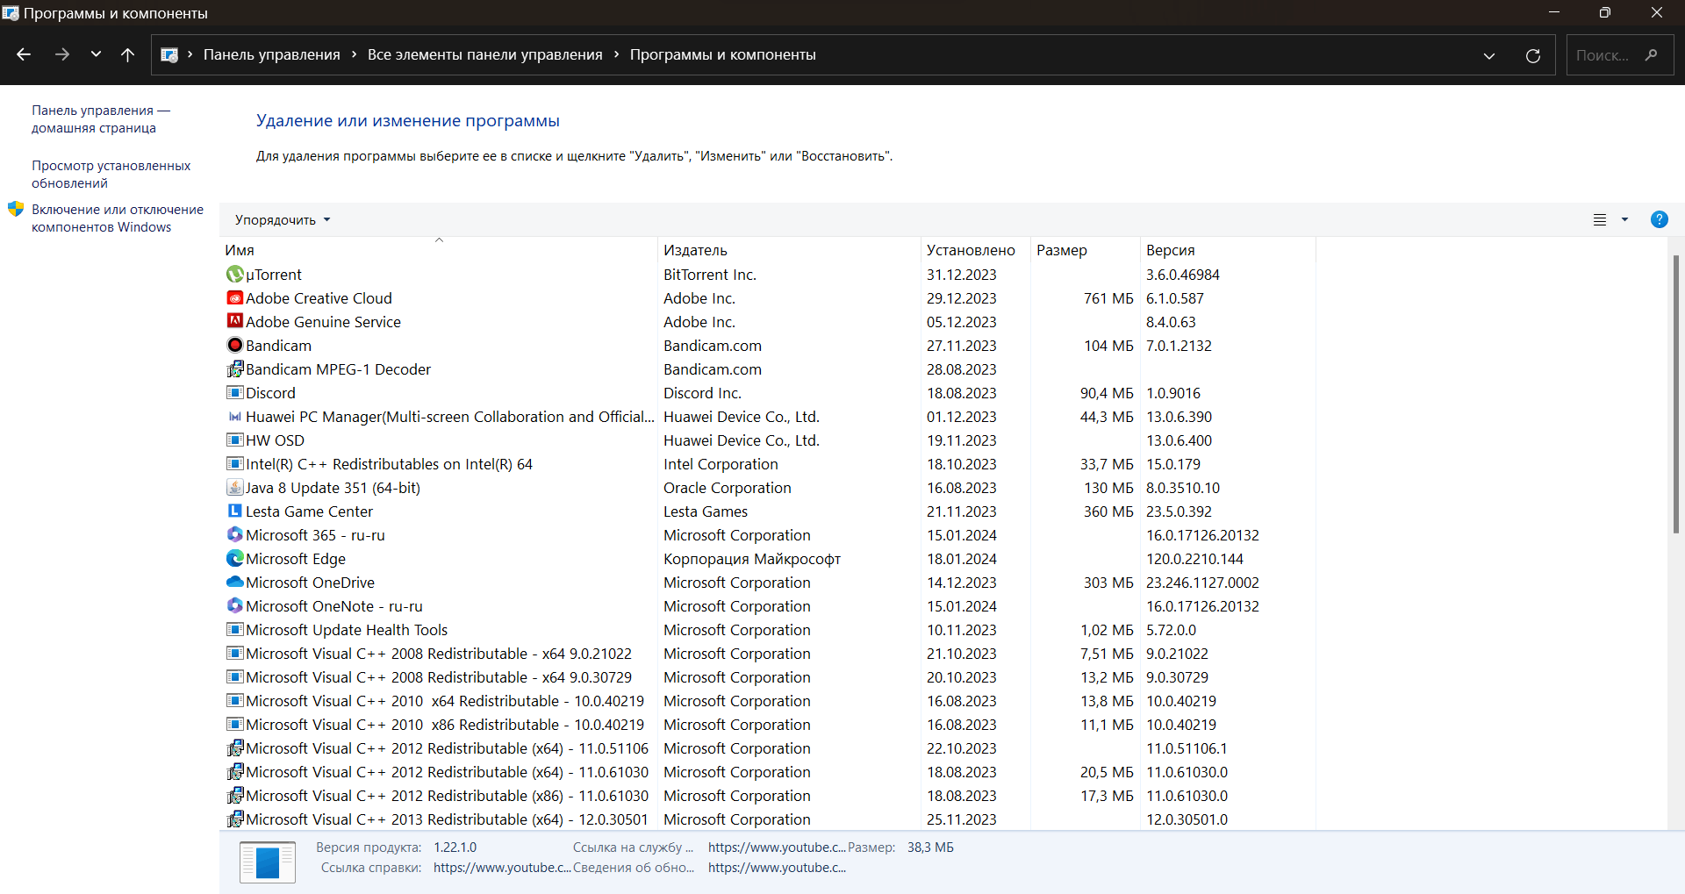Click the Huawei PC Manager icon
The width and height of the screenshot is (1685, 894).
(x=235, y=417)
